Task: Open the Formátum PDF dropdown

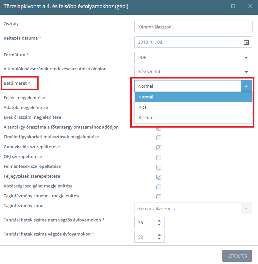Action: (193, 58)
